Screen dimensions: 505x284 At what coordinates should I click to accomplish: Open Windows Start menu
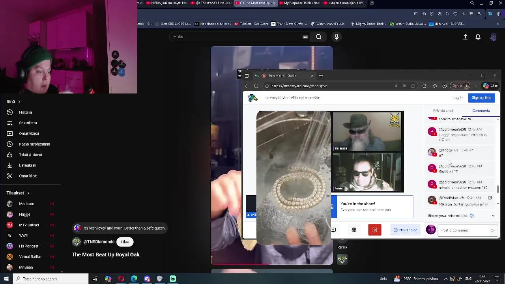pyautogui.click(x=6, y=279)
